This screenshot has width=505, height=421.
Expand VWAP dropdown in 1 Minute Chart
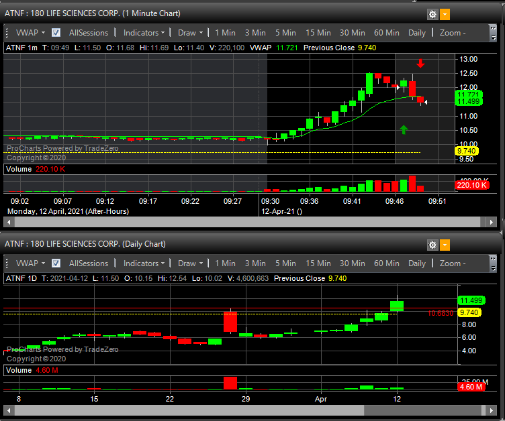coord(30,32)
